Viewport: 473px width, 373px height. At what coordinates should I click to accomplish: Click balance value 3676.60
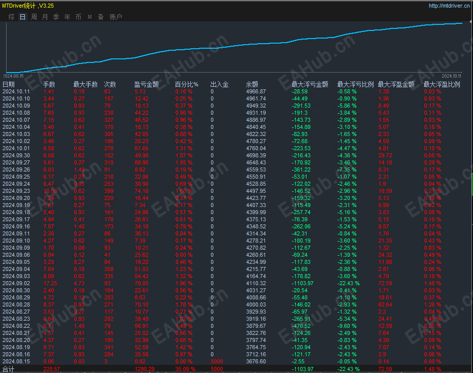pos(256,361)
